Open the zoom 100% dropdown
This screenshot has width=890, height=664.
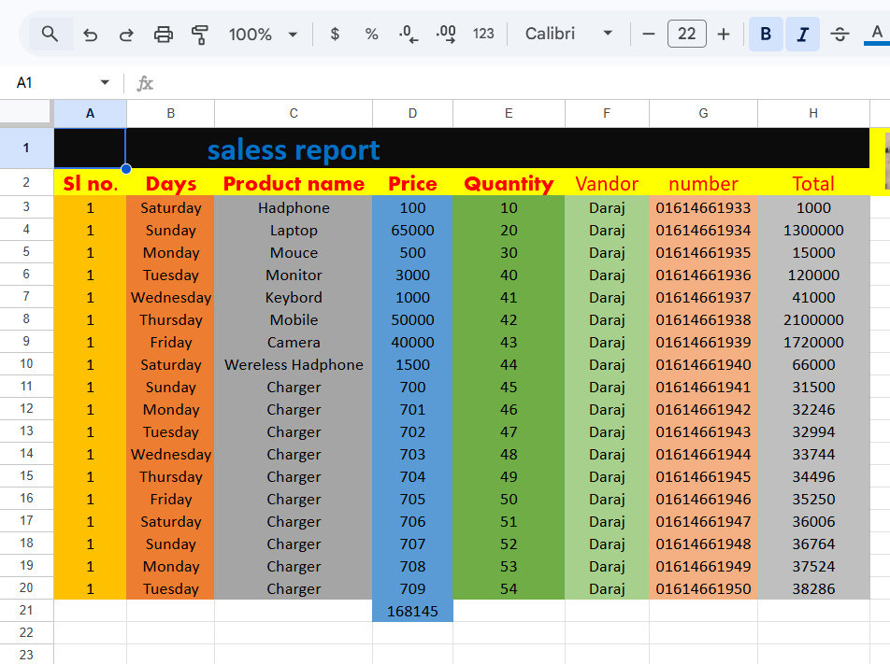(x=263, y=35)
